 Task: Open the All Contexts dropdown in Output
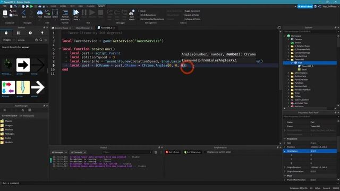78,152
